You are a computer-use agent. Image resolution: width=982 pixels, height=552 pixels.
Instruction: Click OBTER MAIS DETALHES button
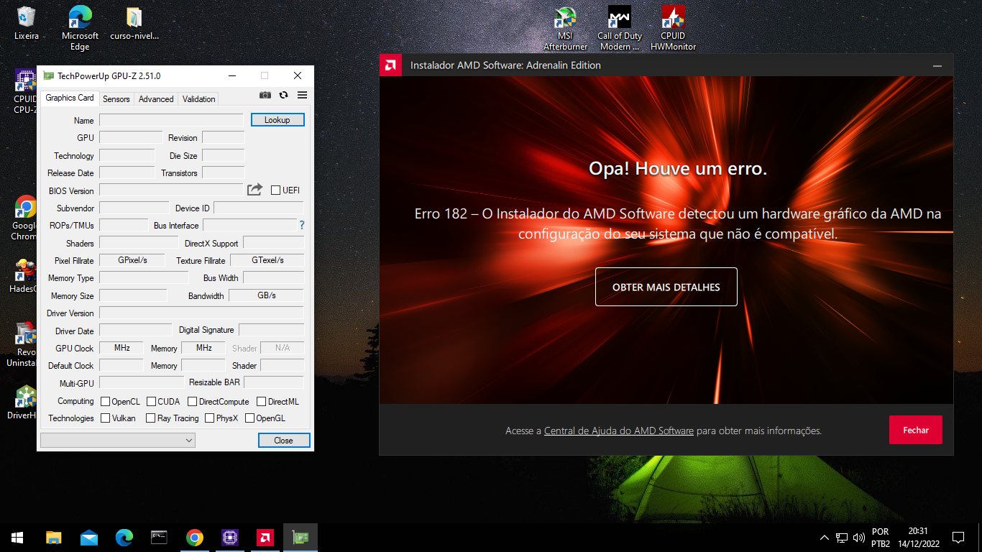point(666,287)
